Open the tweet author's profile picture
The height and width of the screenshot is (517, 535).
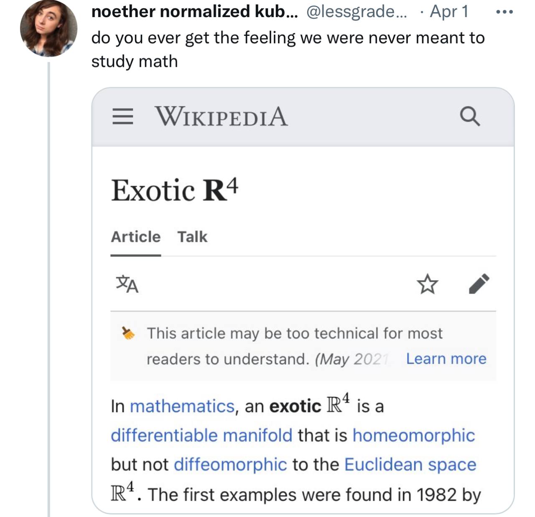[48, 28]
